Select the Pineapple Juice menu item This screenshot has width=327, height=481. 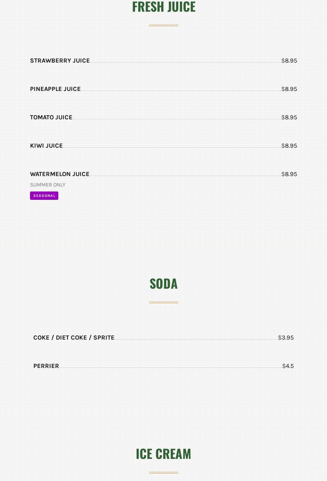(x=55, y=89)
